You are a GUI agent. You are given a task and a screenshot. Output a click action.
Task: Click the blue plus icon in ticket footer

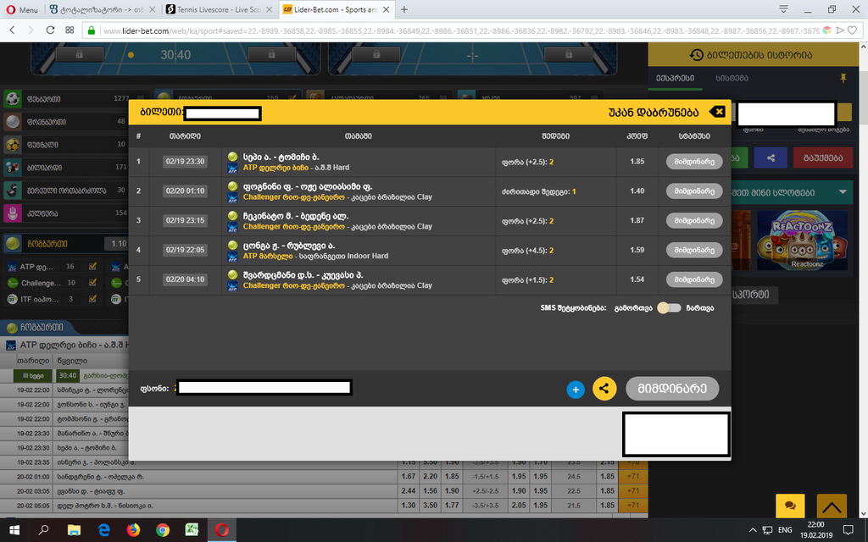[576, 390]
